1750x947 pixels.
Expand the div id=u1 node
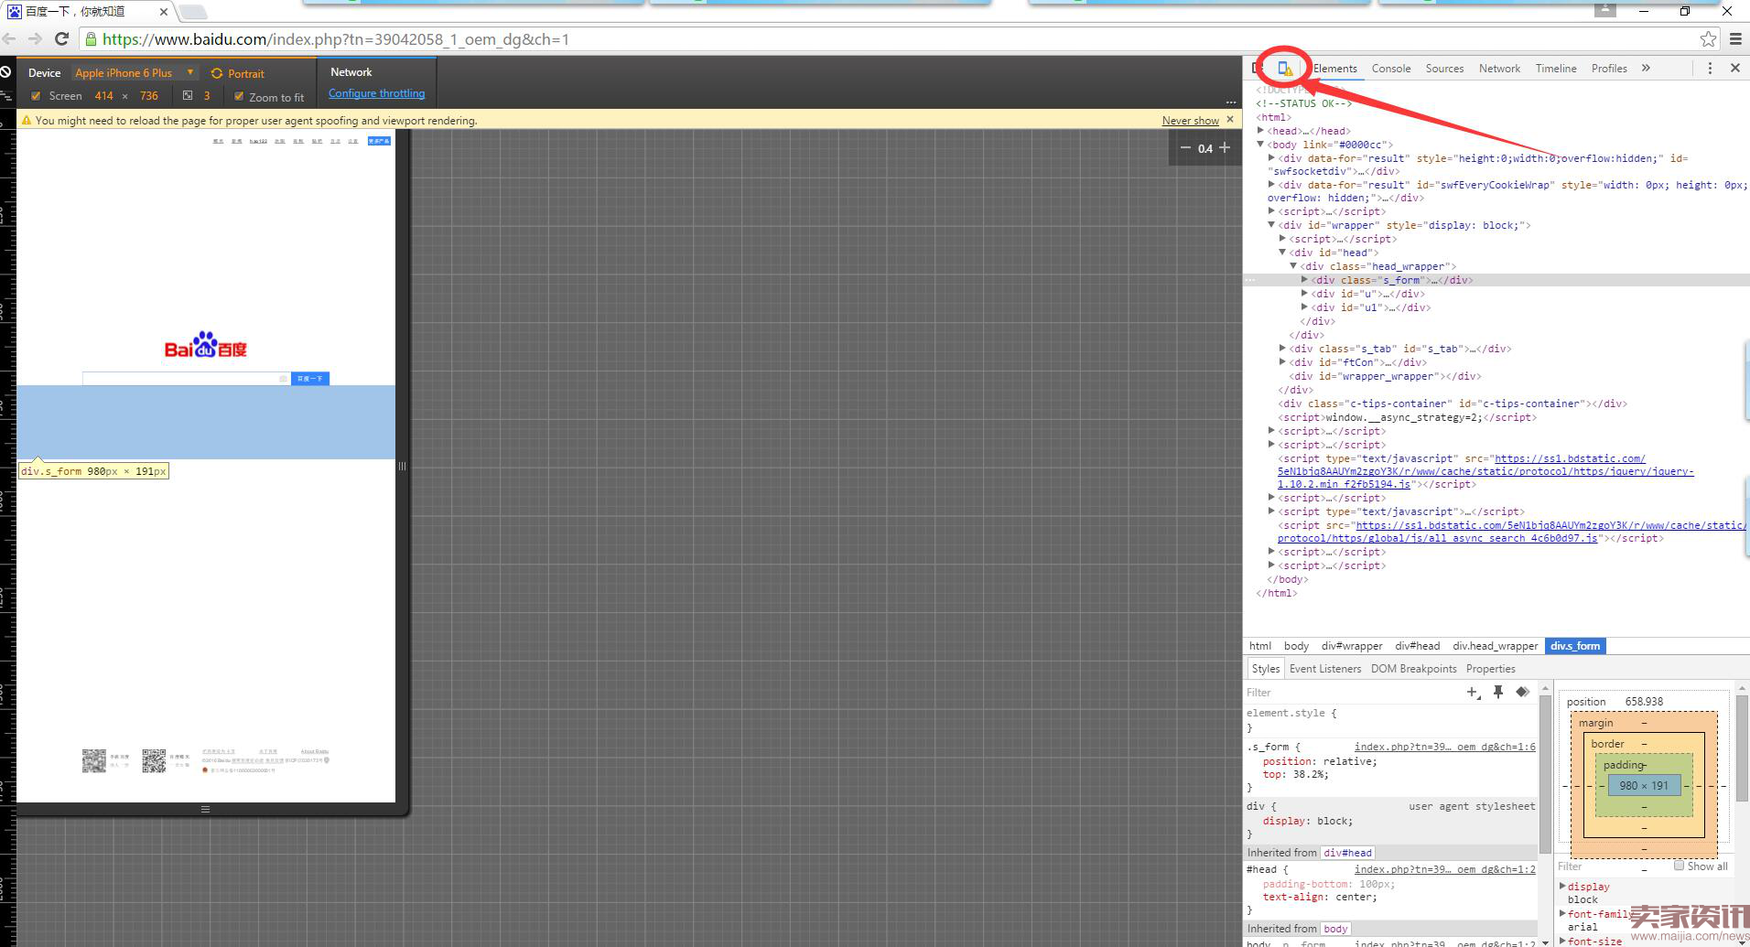click(1304, 307)
